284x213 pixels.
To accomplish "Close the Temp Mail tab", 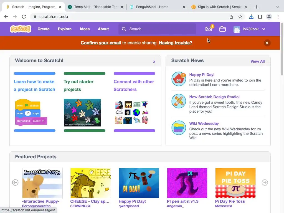I will tap(122, 7).
